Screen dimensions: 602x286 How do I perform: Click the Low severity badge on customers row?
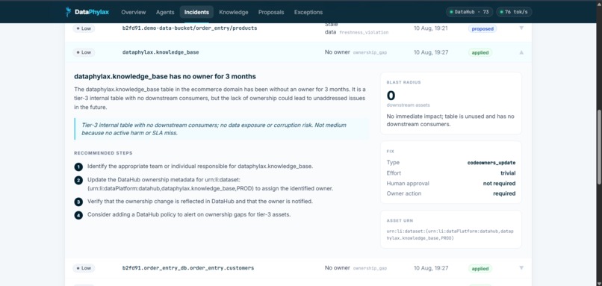coord(84,268)
